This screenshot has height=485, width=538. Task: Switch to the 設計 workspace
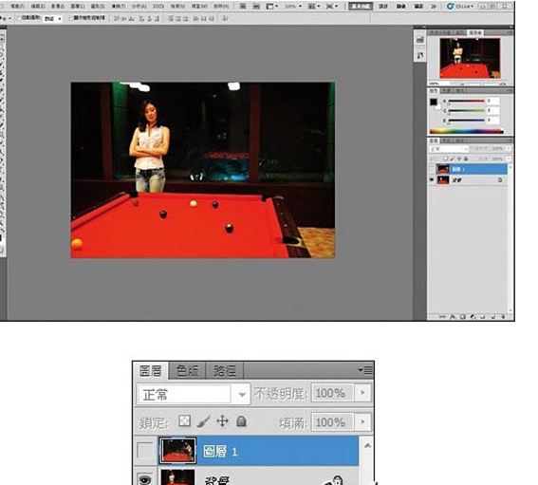tap(383, 7)
